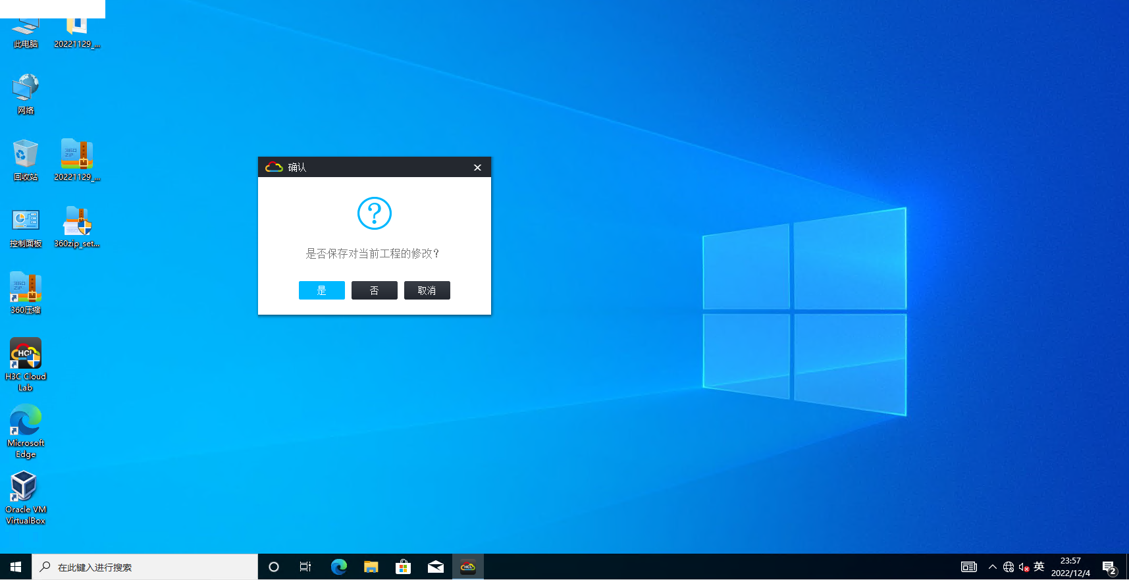Click the muted volume tray icon

tap(1024, 567)
